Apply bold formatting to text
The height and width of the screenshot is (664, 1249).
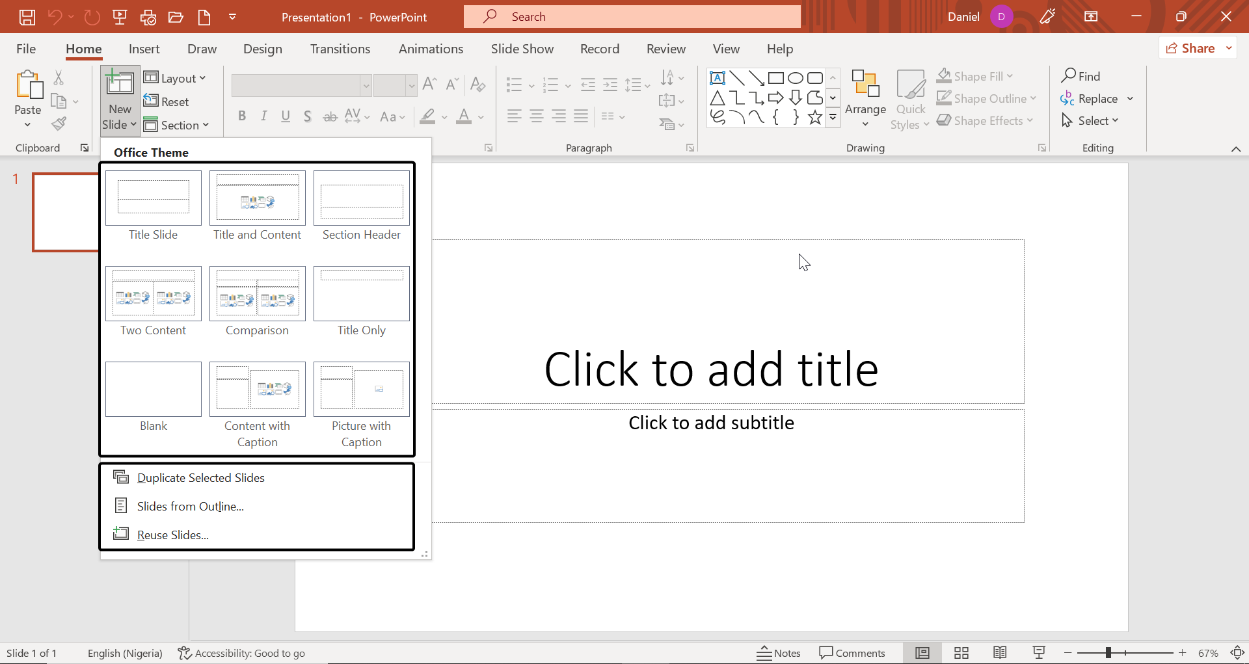click(242, 116)
